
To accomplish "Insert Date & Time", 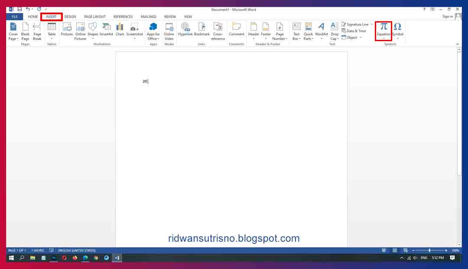I will (x=354, y=31).
